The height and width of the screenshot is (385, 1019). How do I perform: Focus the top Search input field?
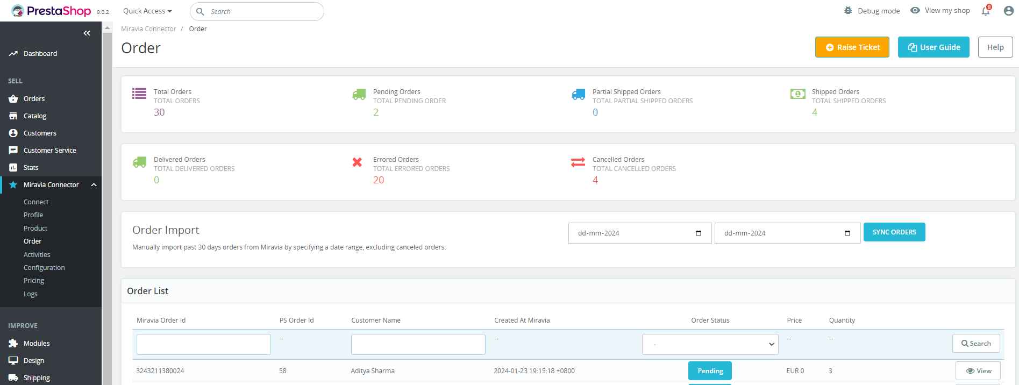click(257, 11)
